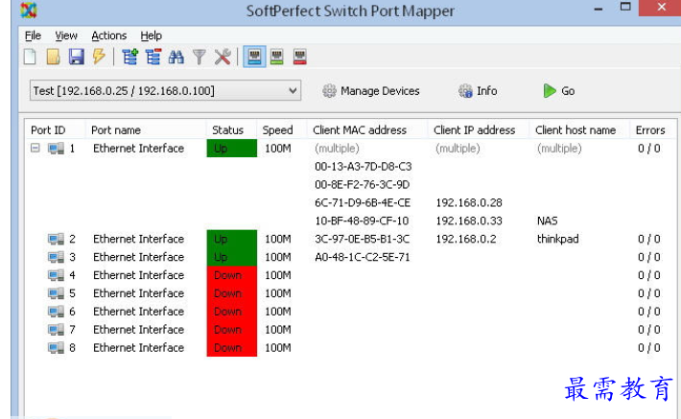Select the port 3 device icon
The image size is (681, 419).
coord(56,258)
